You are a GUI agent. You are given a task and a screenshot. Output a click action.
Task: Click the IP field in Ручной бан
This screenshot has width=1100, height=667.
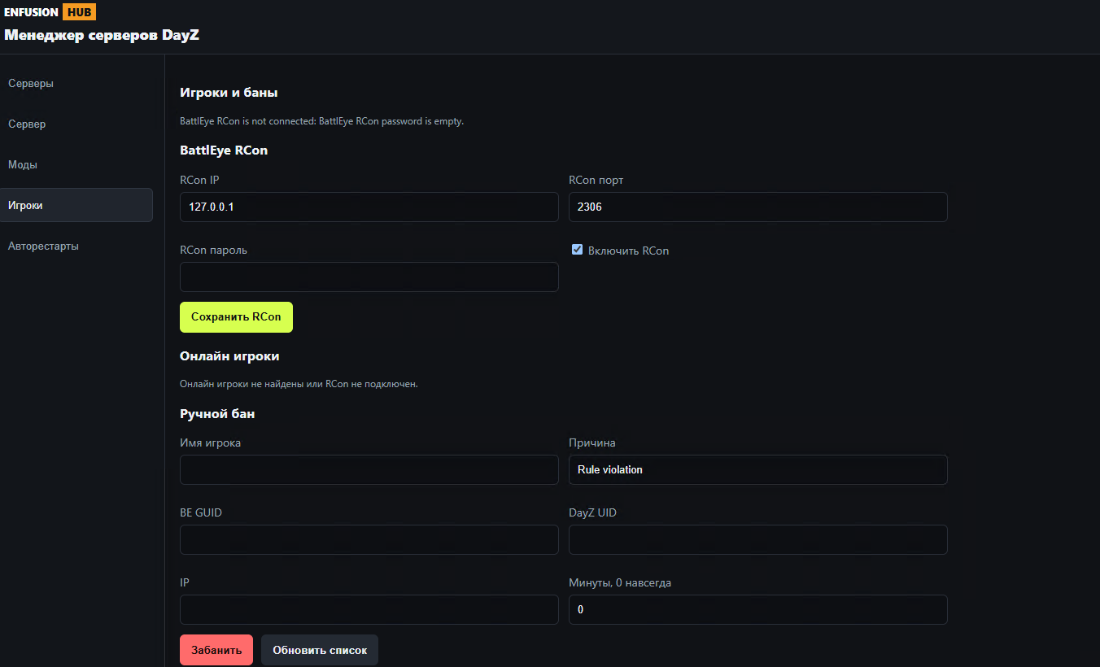pyautogui.click(x=369, y=609)
